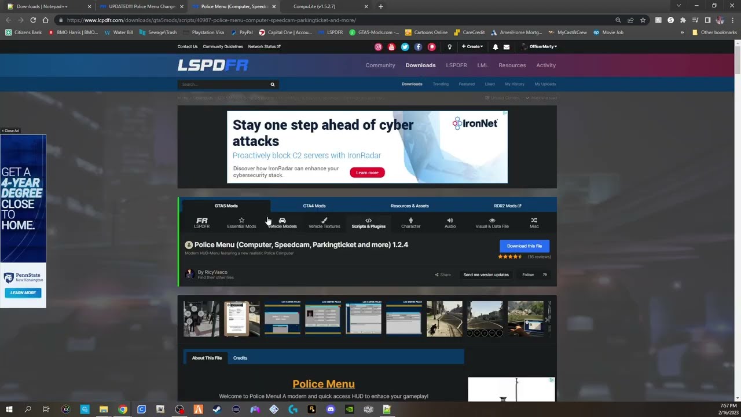Open the OfficerMarty user menu
The height and width of the screenshot is (417, 741).
coord(540,47)
